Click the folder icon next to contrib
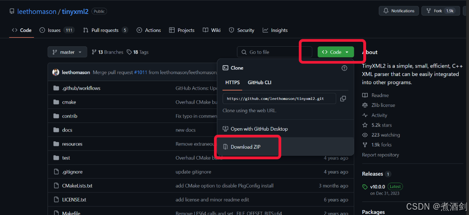Screen dimensions: 469x215 pos(56,116)
